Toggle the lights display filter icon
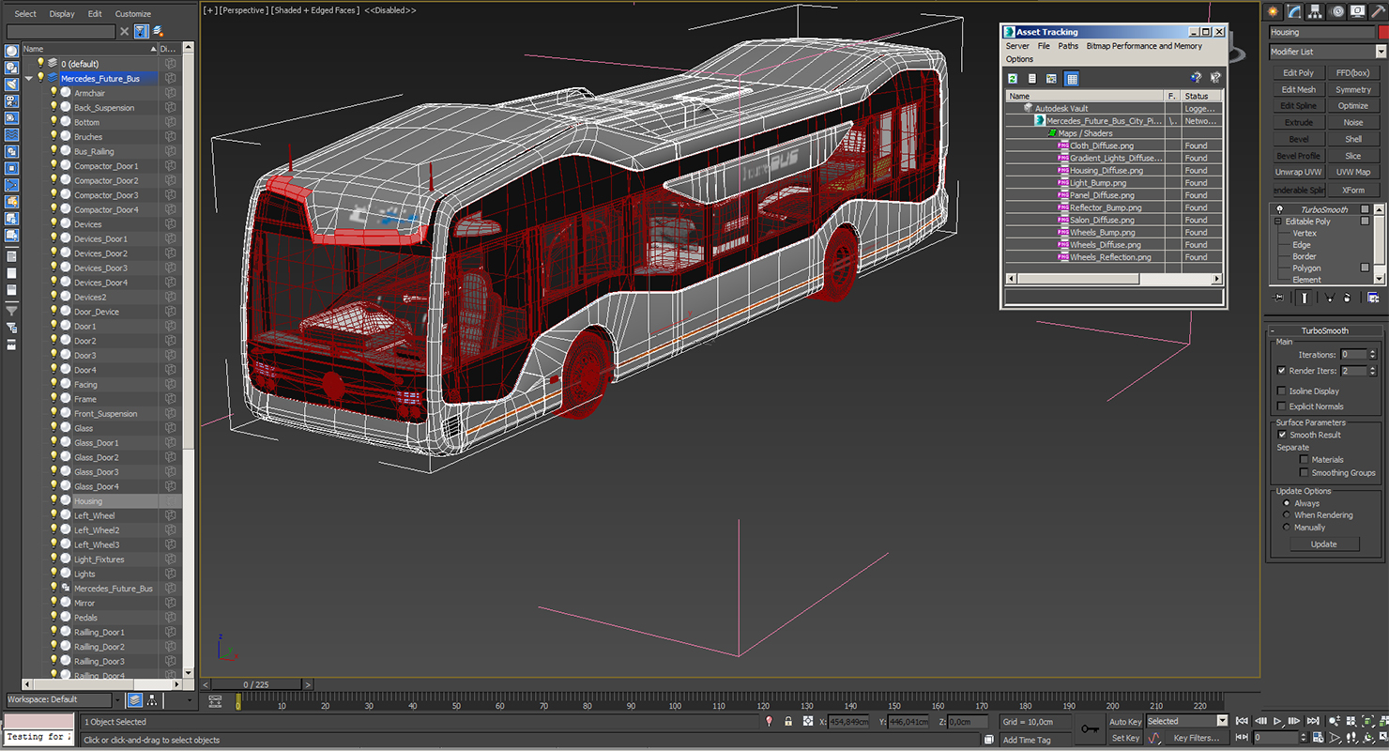Image resolution: width=1389 pixels, height=751 pixels. (12, 85)
